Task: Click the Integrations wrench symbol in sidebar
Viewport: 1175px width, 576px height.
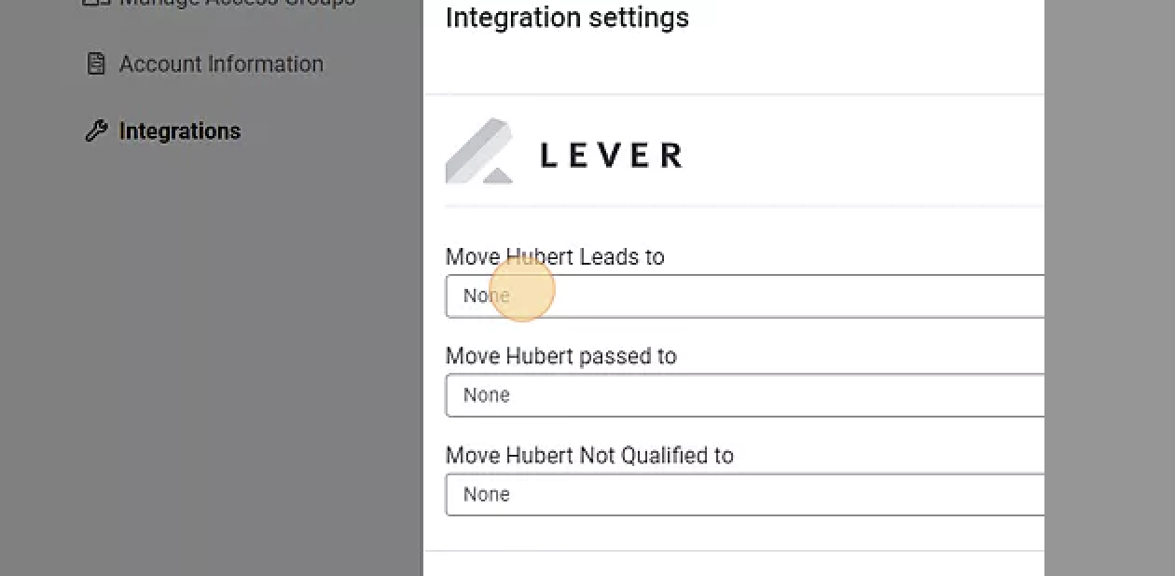Action: point(97,130)
